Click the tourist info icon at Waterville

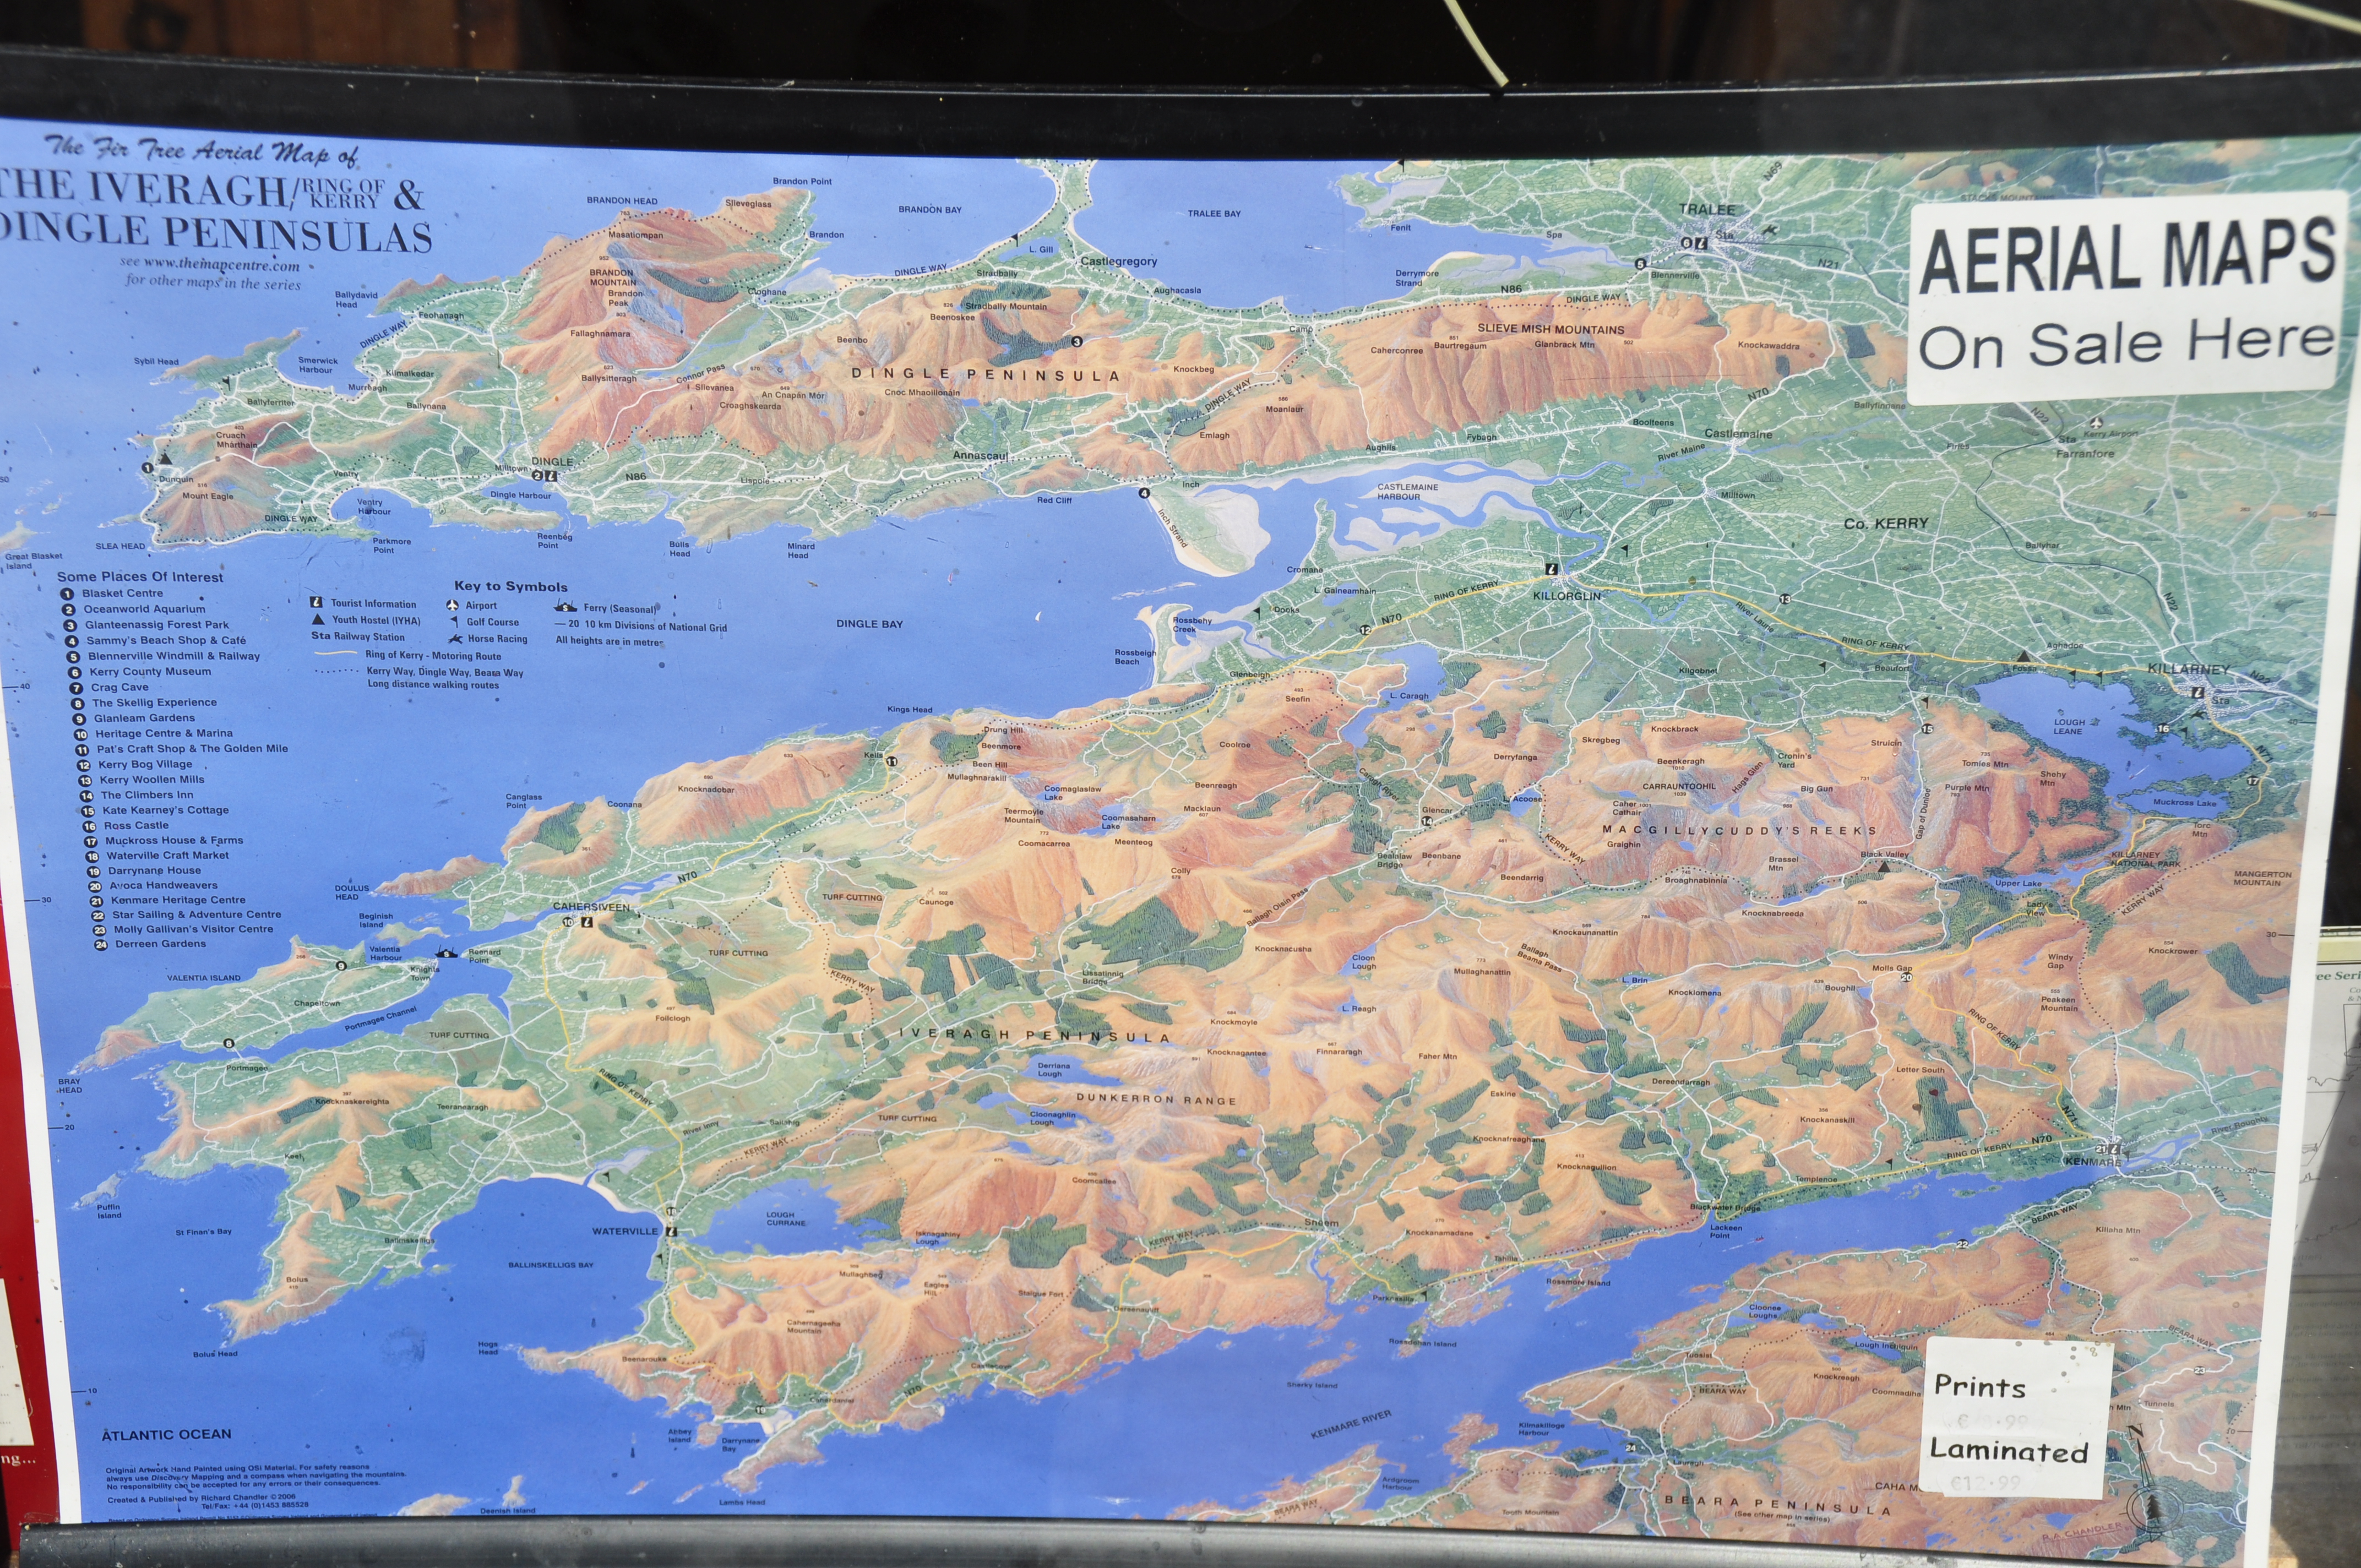[x=672, y=1231]
